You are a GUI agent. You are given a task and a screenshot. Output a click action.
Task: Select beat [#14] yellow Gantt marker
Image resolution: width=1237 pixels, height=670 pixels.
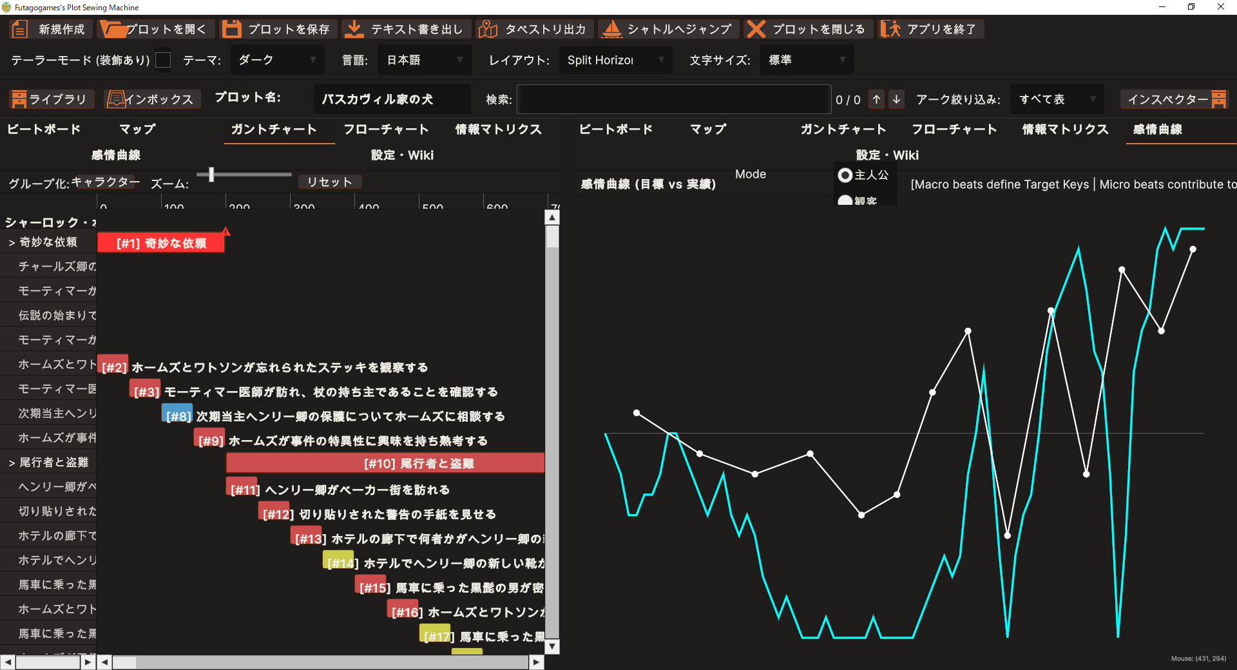(x=338, y=560)
